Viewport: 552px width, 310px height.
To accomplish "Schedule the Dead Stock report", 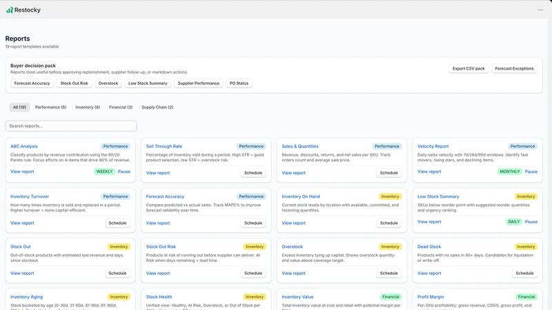I will [x=524, y=273].
